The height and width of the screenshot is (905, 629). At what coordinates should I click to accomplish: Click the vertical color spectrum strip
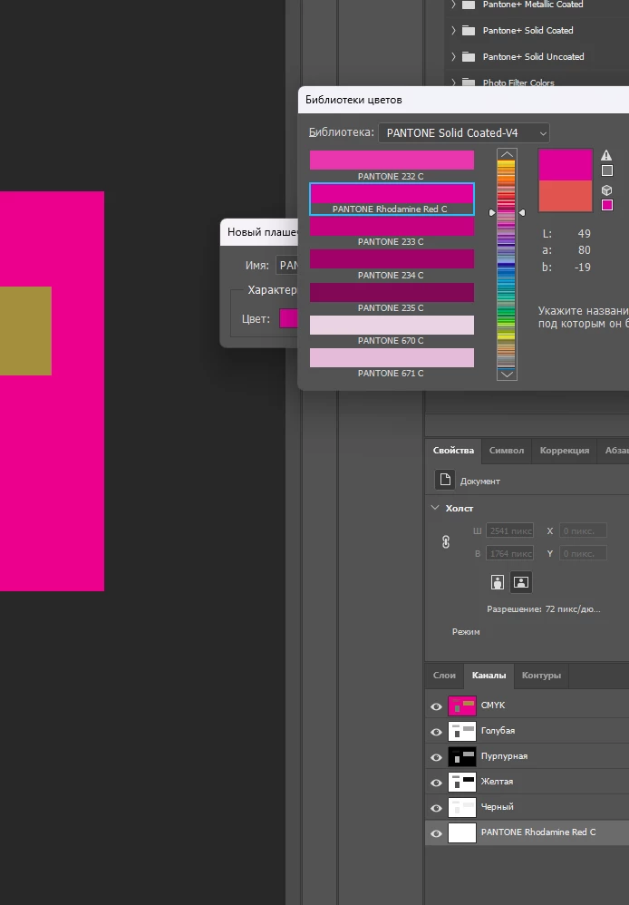point(506,265)
